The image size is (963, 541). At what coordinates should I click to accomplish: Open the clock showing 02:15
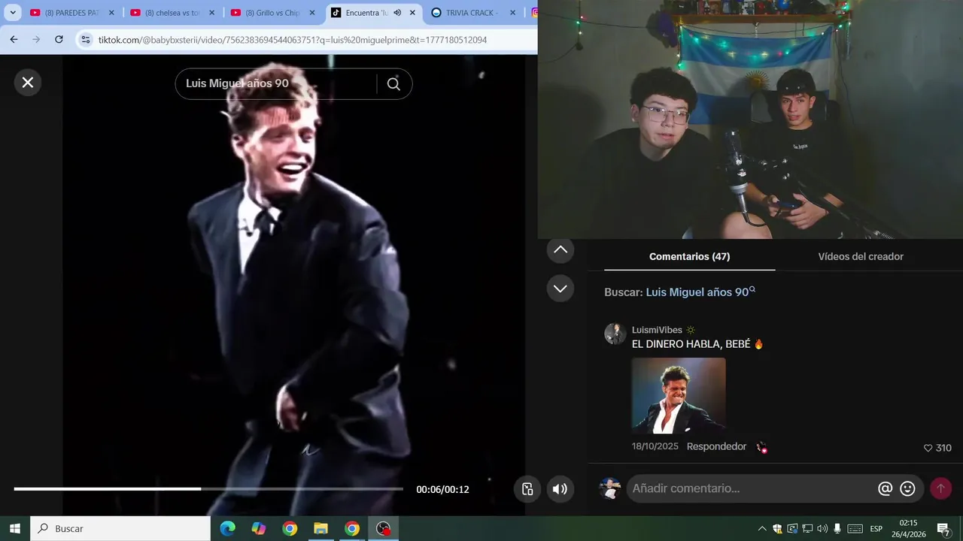[x=908, y=528]
